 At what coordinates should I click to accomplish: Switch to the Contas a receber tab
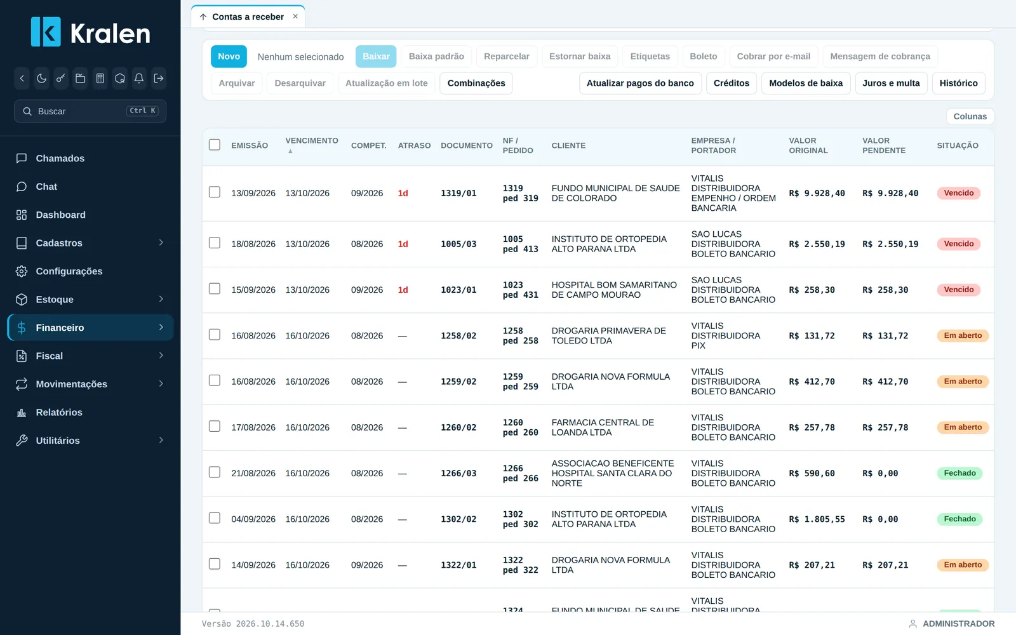(x=248, y=17)
